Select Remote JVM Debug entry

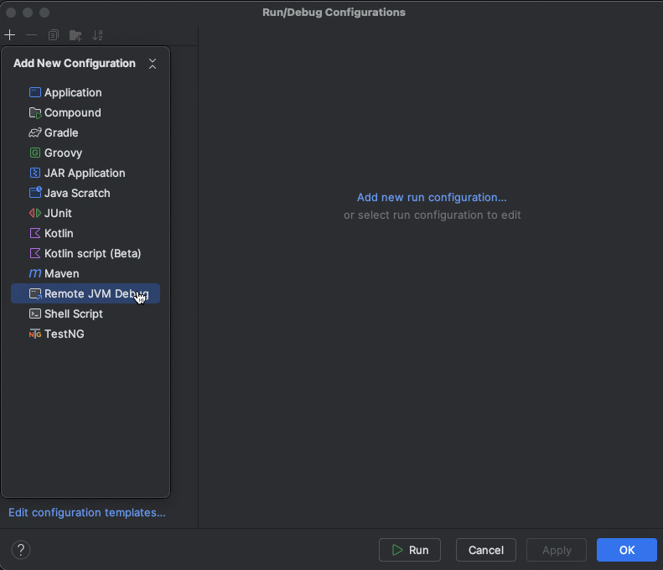(x=85, y=293)
